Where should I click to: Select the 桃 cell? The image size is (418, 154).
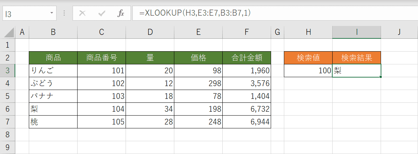pos(53,122)
